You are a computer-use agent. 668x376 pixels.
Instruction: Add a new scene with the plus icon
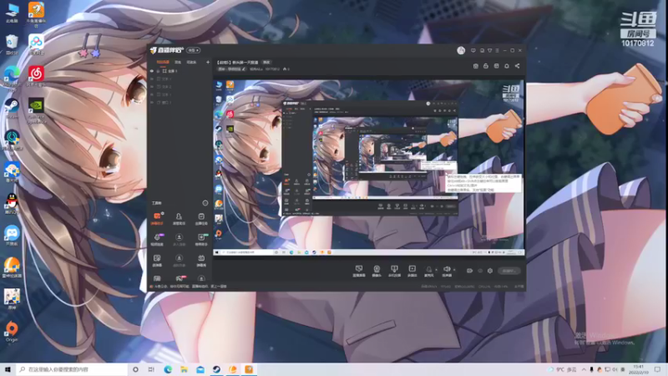point(208,62)
